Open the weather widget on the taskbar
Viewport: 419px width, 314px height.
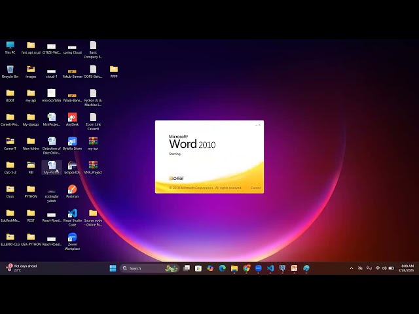pos(22,268)
